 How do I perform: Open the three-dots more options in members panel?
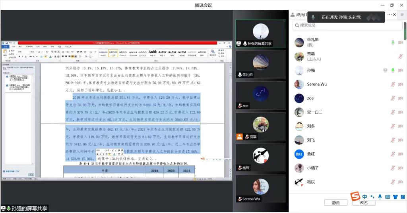point(390,15)
